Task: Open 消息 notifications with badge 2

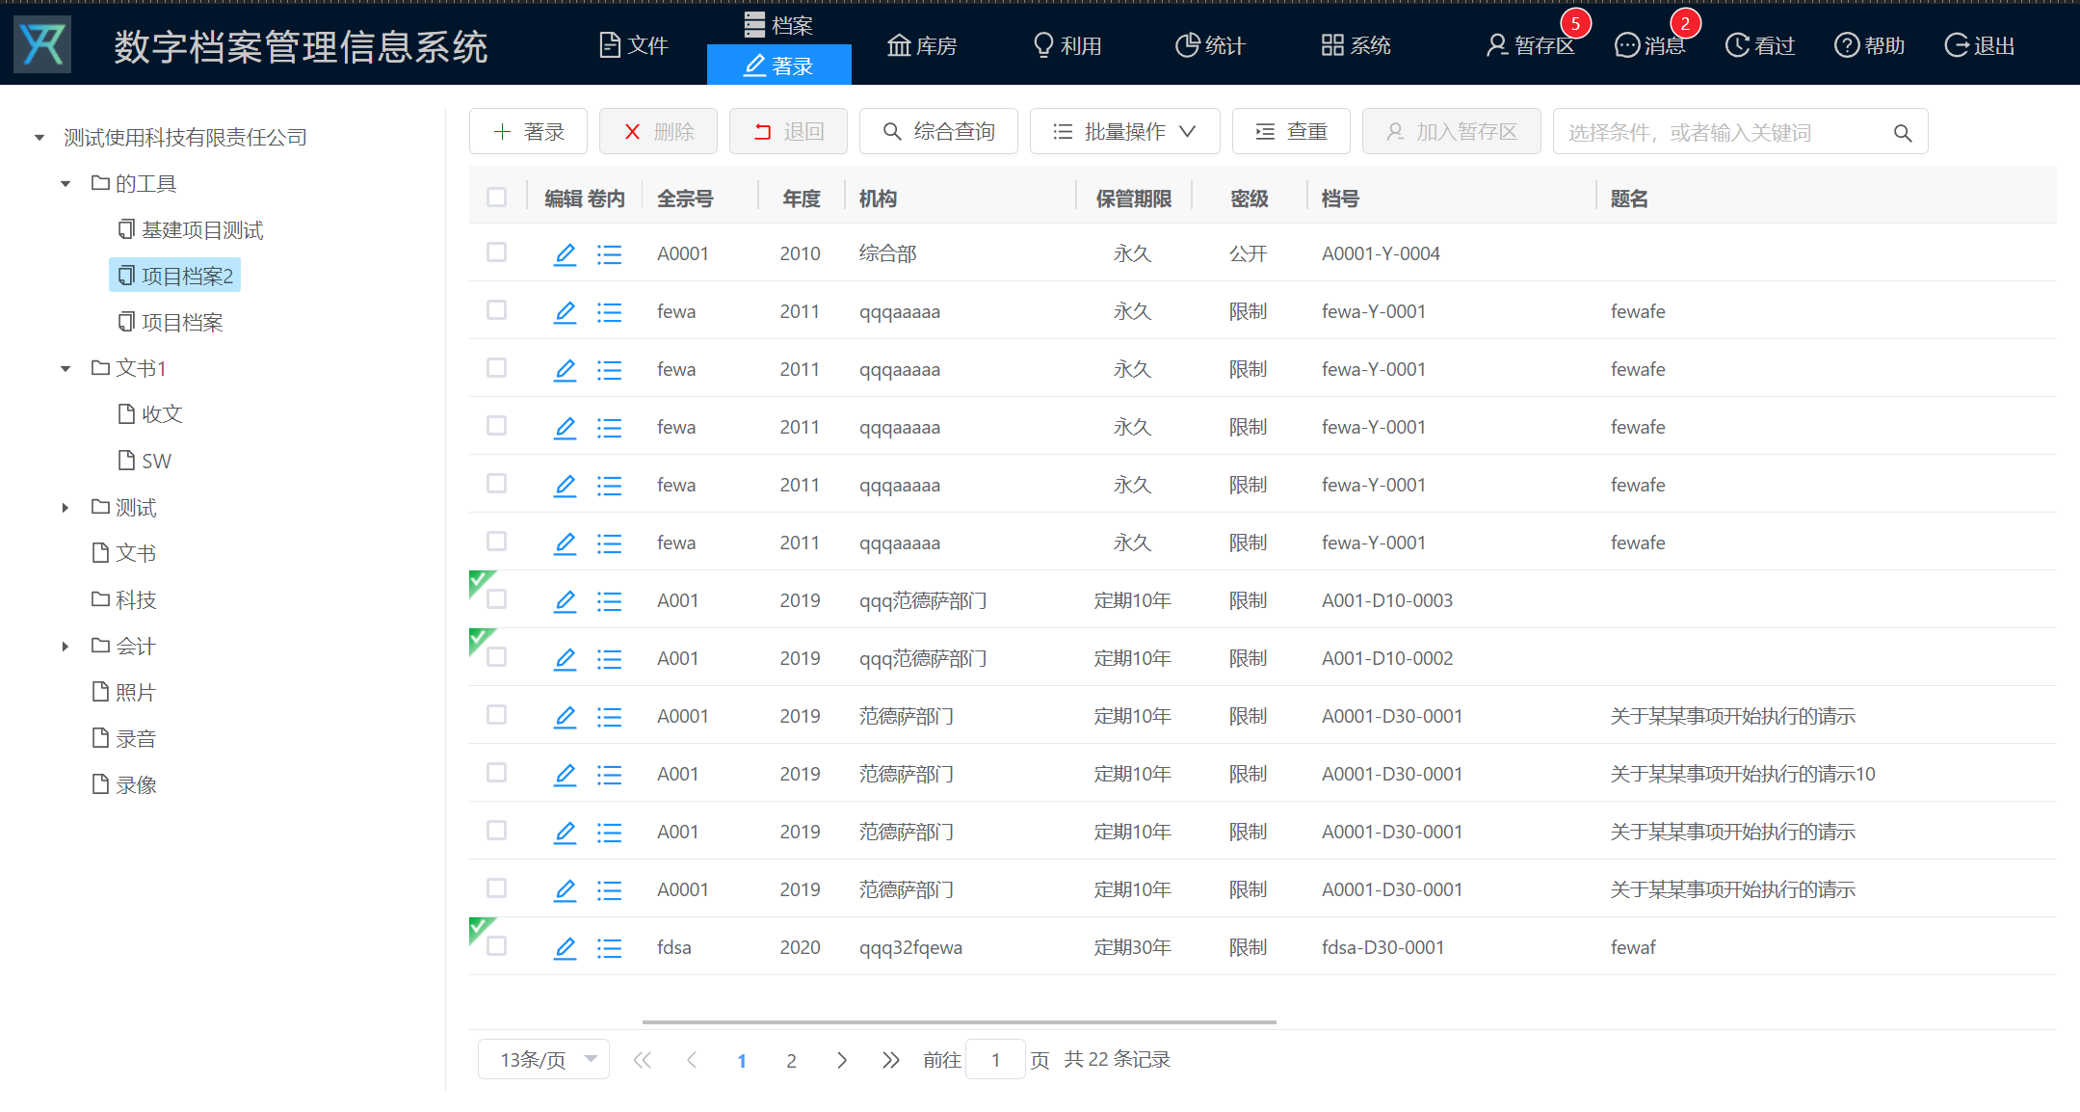Action: [1649, 45]
